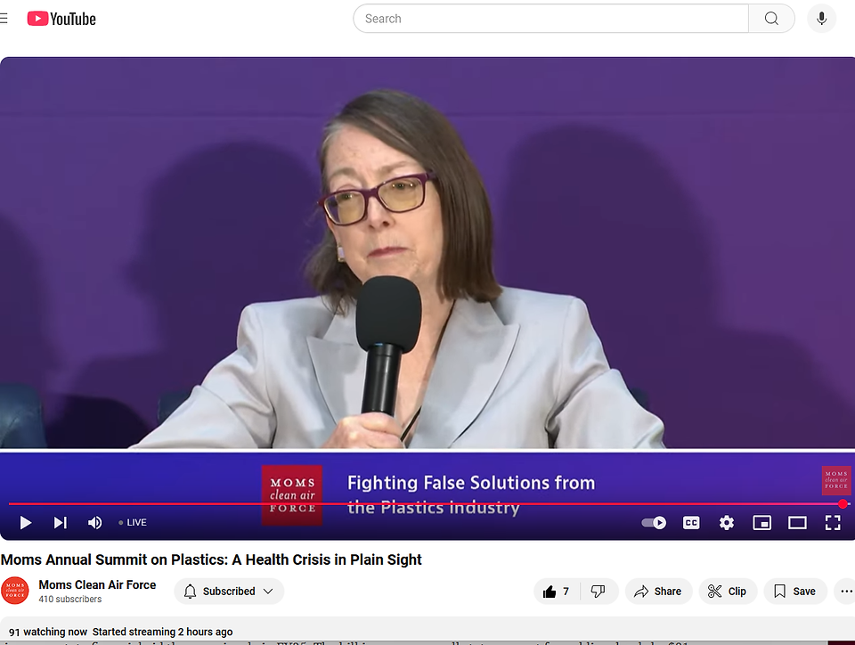This screenshot has width=855, height=645.
Task: Jump to LIVE position
Action: (x=133, y=522)
